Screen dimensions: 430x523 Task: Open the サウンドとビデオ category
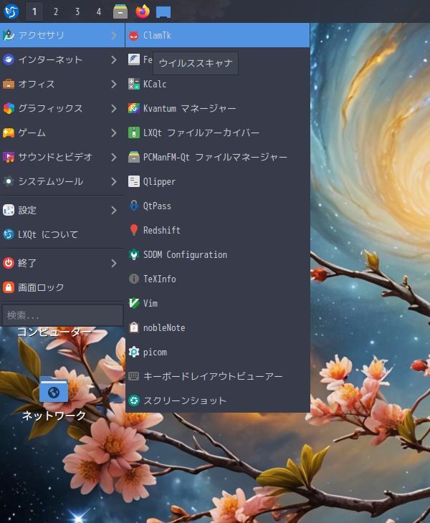(x=62, y=157)
